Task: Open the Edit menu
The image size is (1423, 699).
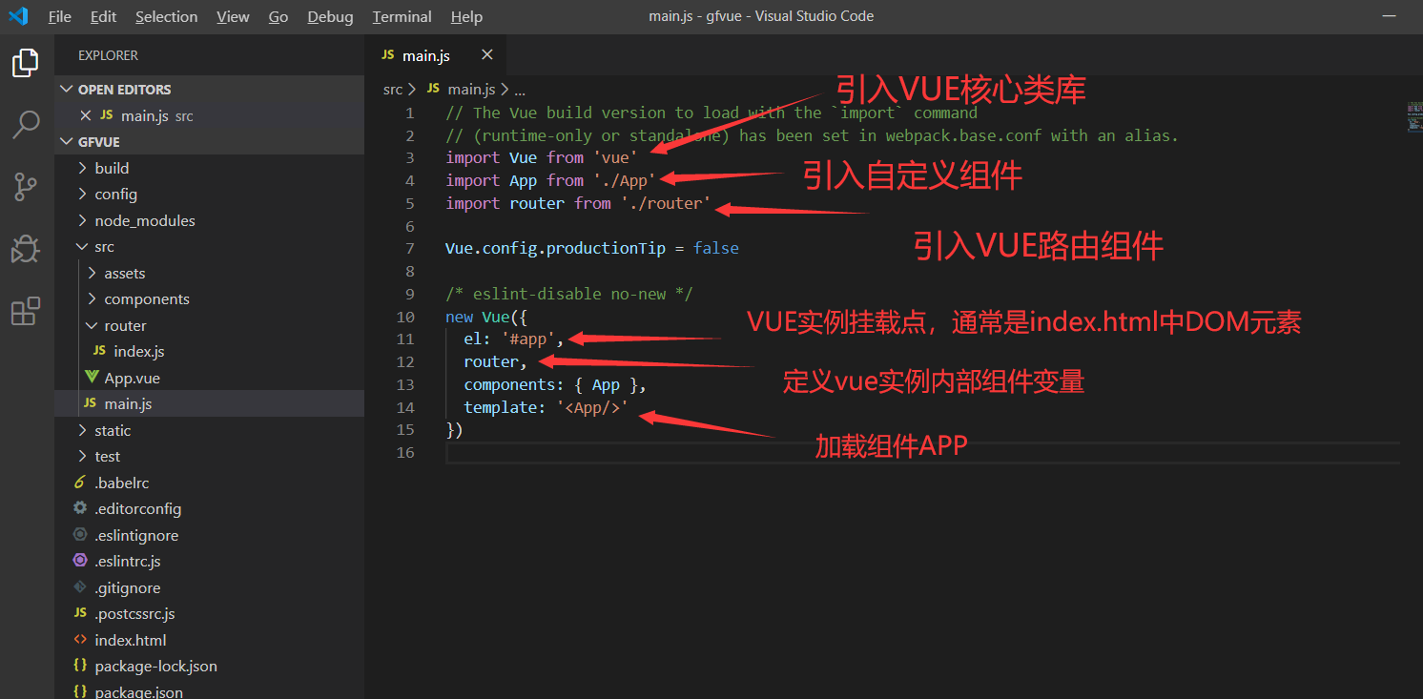Action: coord(103,17)
